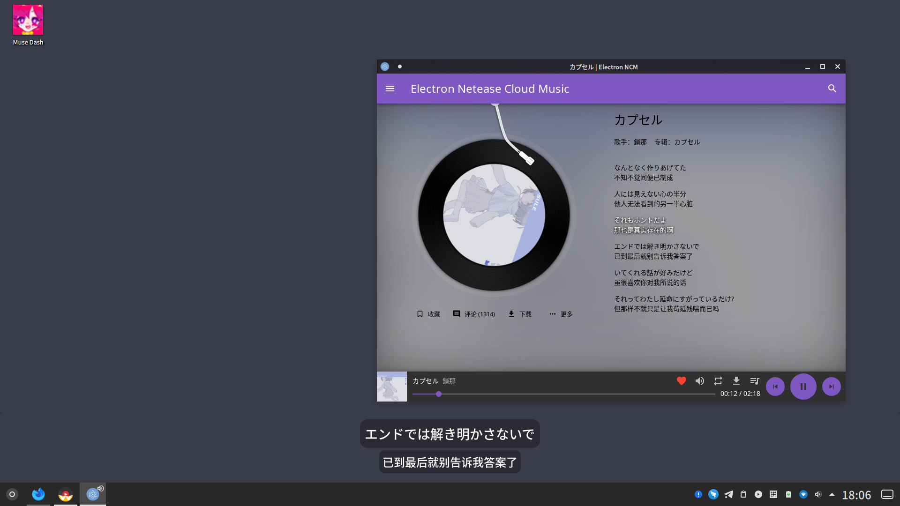The image size is (900, 506).
Task: Select the artist name 鎖那
Action: tap(449, 381)
